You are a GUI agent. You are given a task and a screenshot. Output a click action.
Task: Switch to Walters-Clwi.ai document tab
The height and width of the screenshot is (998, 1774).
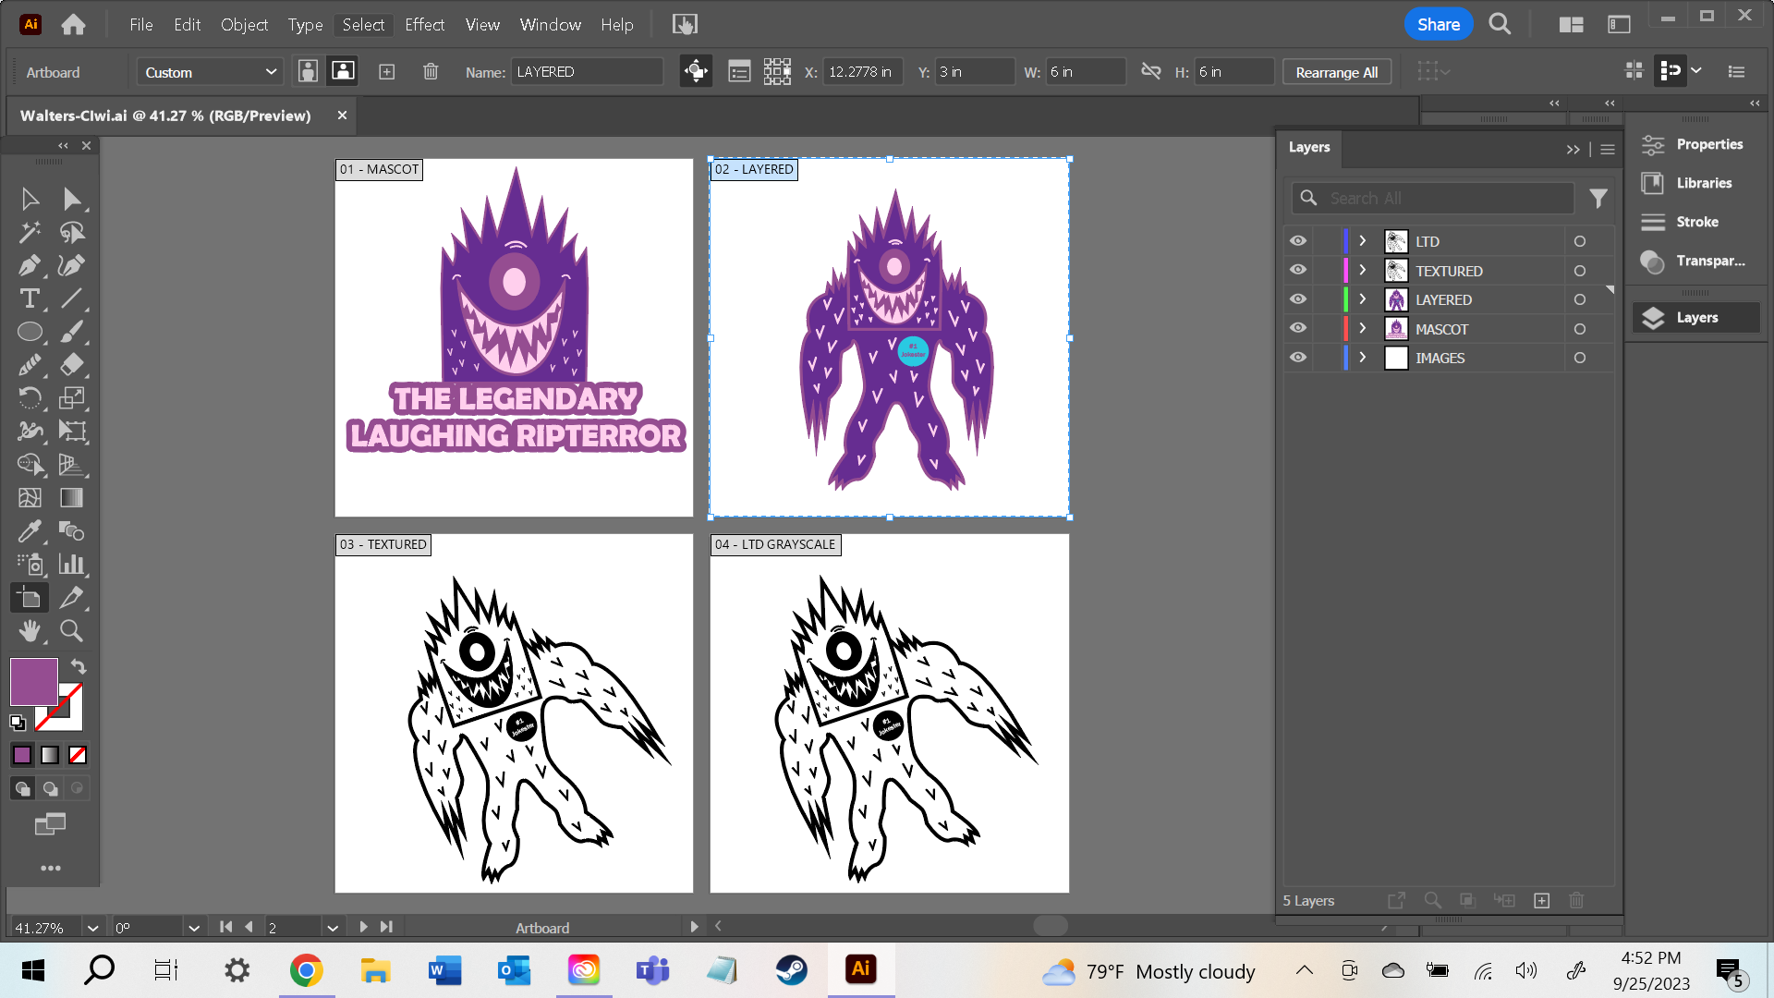(165, 116)
